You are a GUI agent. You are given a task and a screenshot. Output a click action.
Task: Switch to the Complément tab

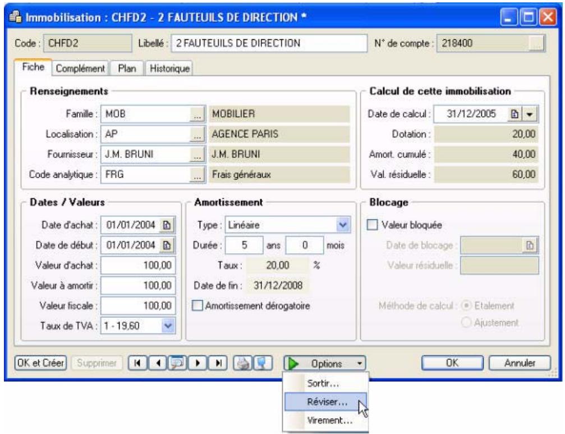click(x=80, y=68)
